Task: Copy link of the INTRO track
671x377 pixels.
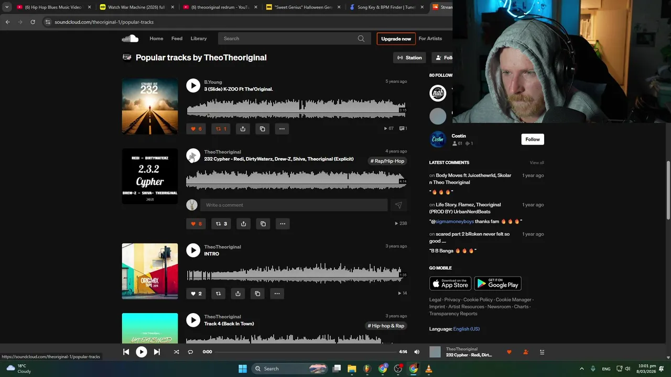Action: [x=257, y=294]
